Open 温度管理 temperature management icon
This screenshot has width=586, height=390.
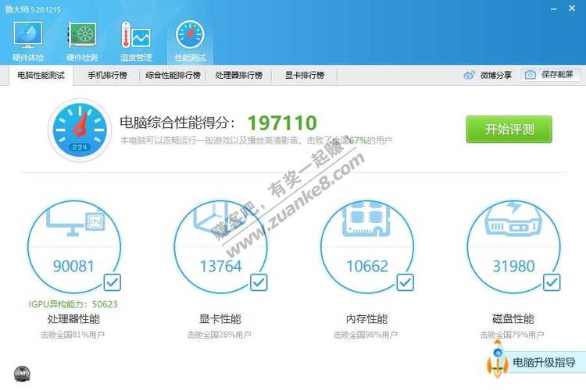pyautogui.click(x=136, y=41)
